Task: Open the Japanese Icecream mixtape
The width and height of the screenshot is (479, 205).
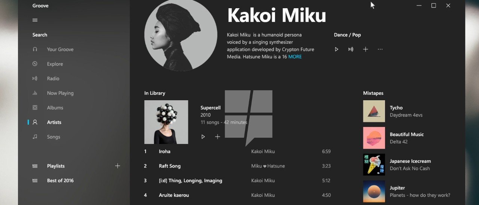Action: (x=411, y=165)
